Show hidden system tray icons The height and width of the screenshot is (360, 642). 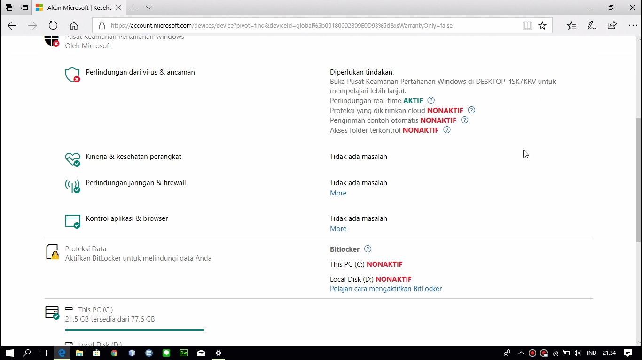tap(521, 353)
